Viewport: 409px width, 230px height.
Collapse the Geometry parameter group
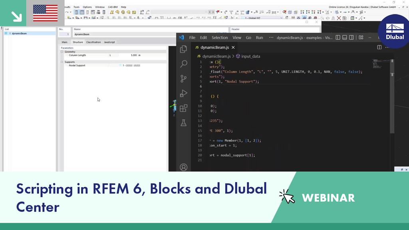[x=62, y=52]
